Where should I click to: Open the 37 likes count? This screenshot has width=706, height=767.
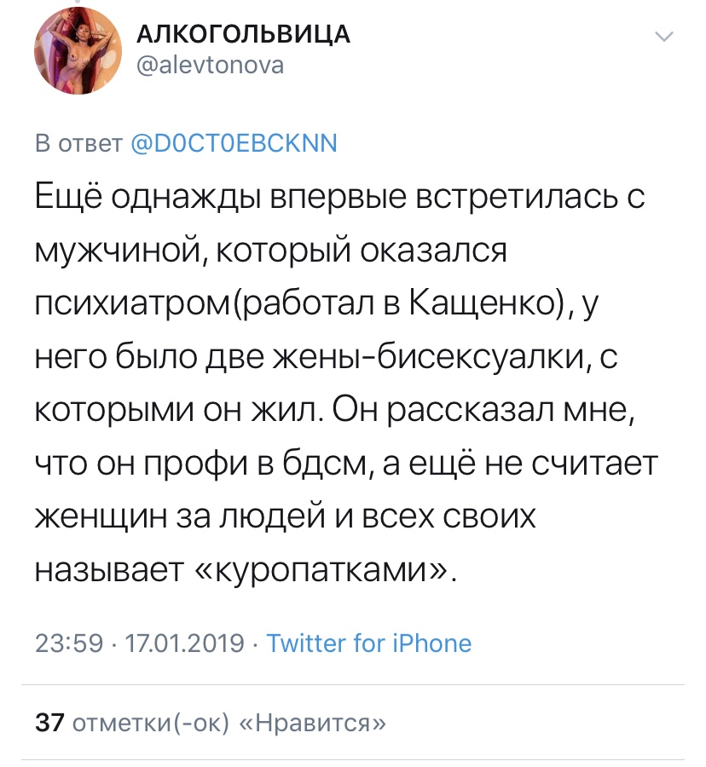tap(49, 723)
